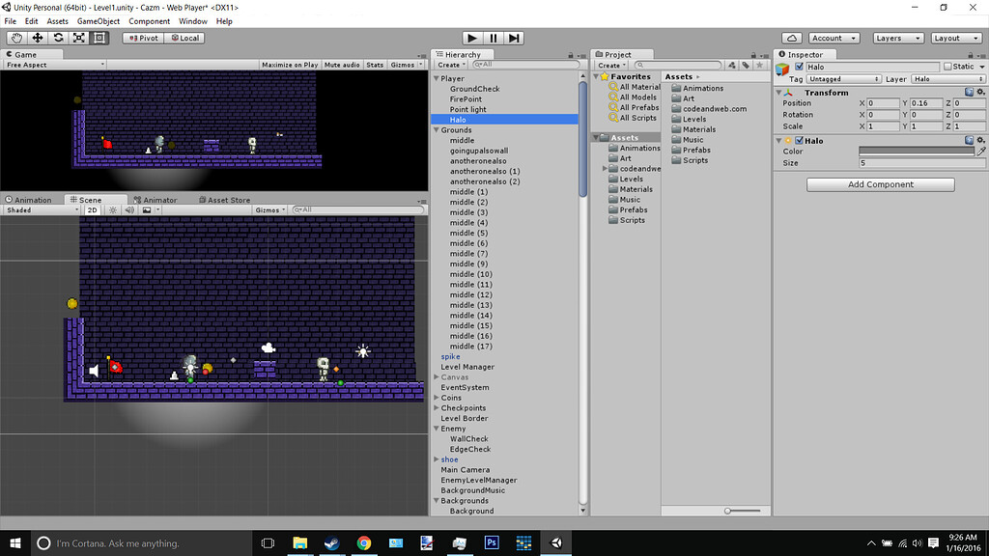Toggle 2D mode in Scene view
Image resolution: width=989 pixels, height=556 pixels.
tap(92, 209)
